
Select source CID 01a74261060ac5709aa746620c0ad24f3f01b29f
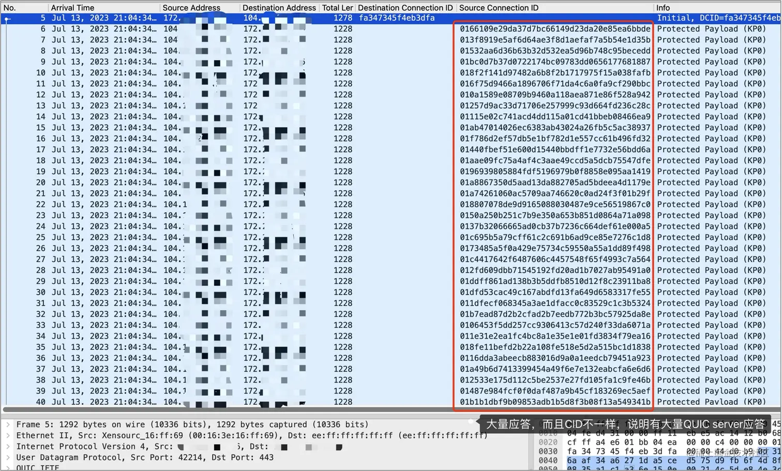click(555, 193)
